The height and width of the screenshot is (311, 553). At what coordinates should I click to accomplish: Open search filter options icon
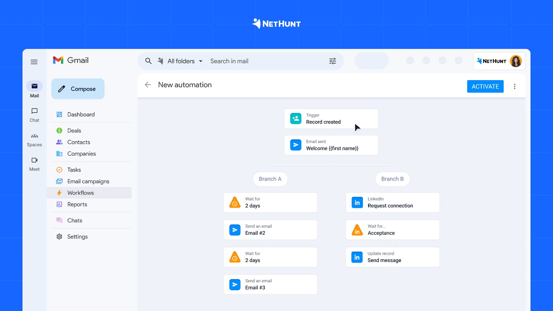tap(332, 61)
